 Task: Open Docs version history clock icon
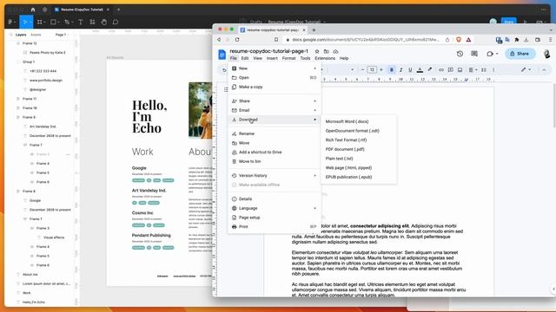[x=460, y=54]
